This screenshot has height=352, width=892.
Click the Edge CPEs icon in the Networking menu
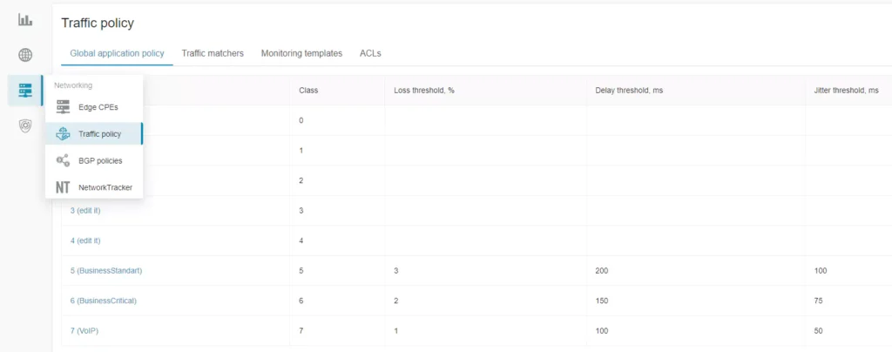63,107
